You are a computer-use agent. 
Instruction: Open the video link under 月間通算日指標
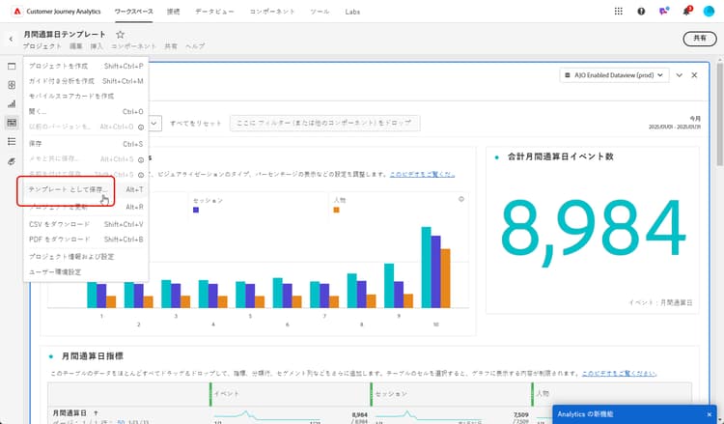619,373
